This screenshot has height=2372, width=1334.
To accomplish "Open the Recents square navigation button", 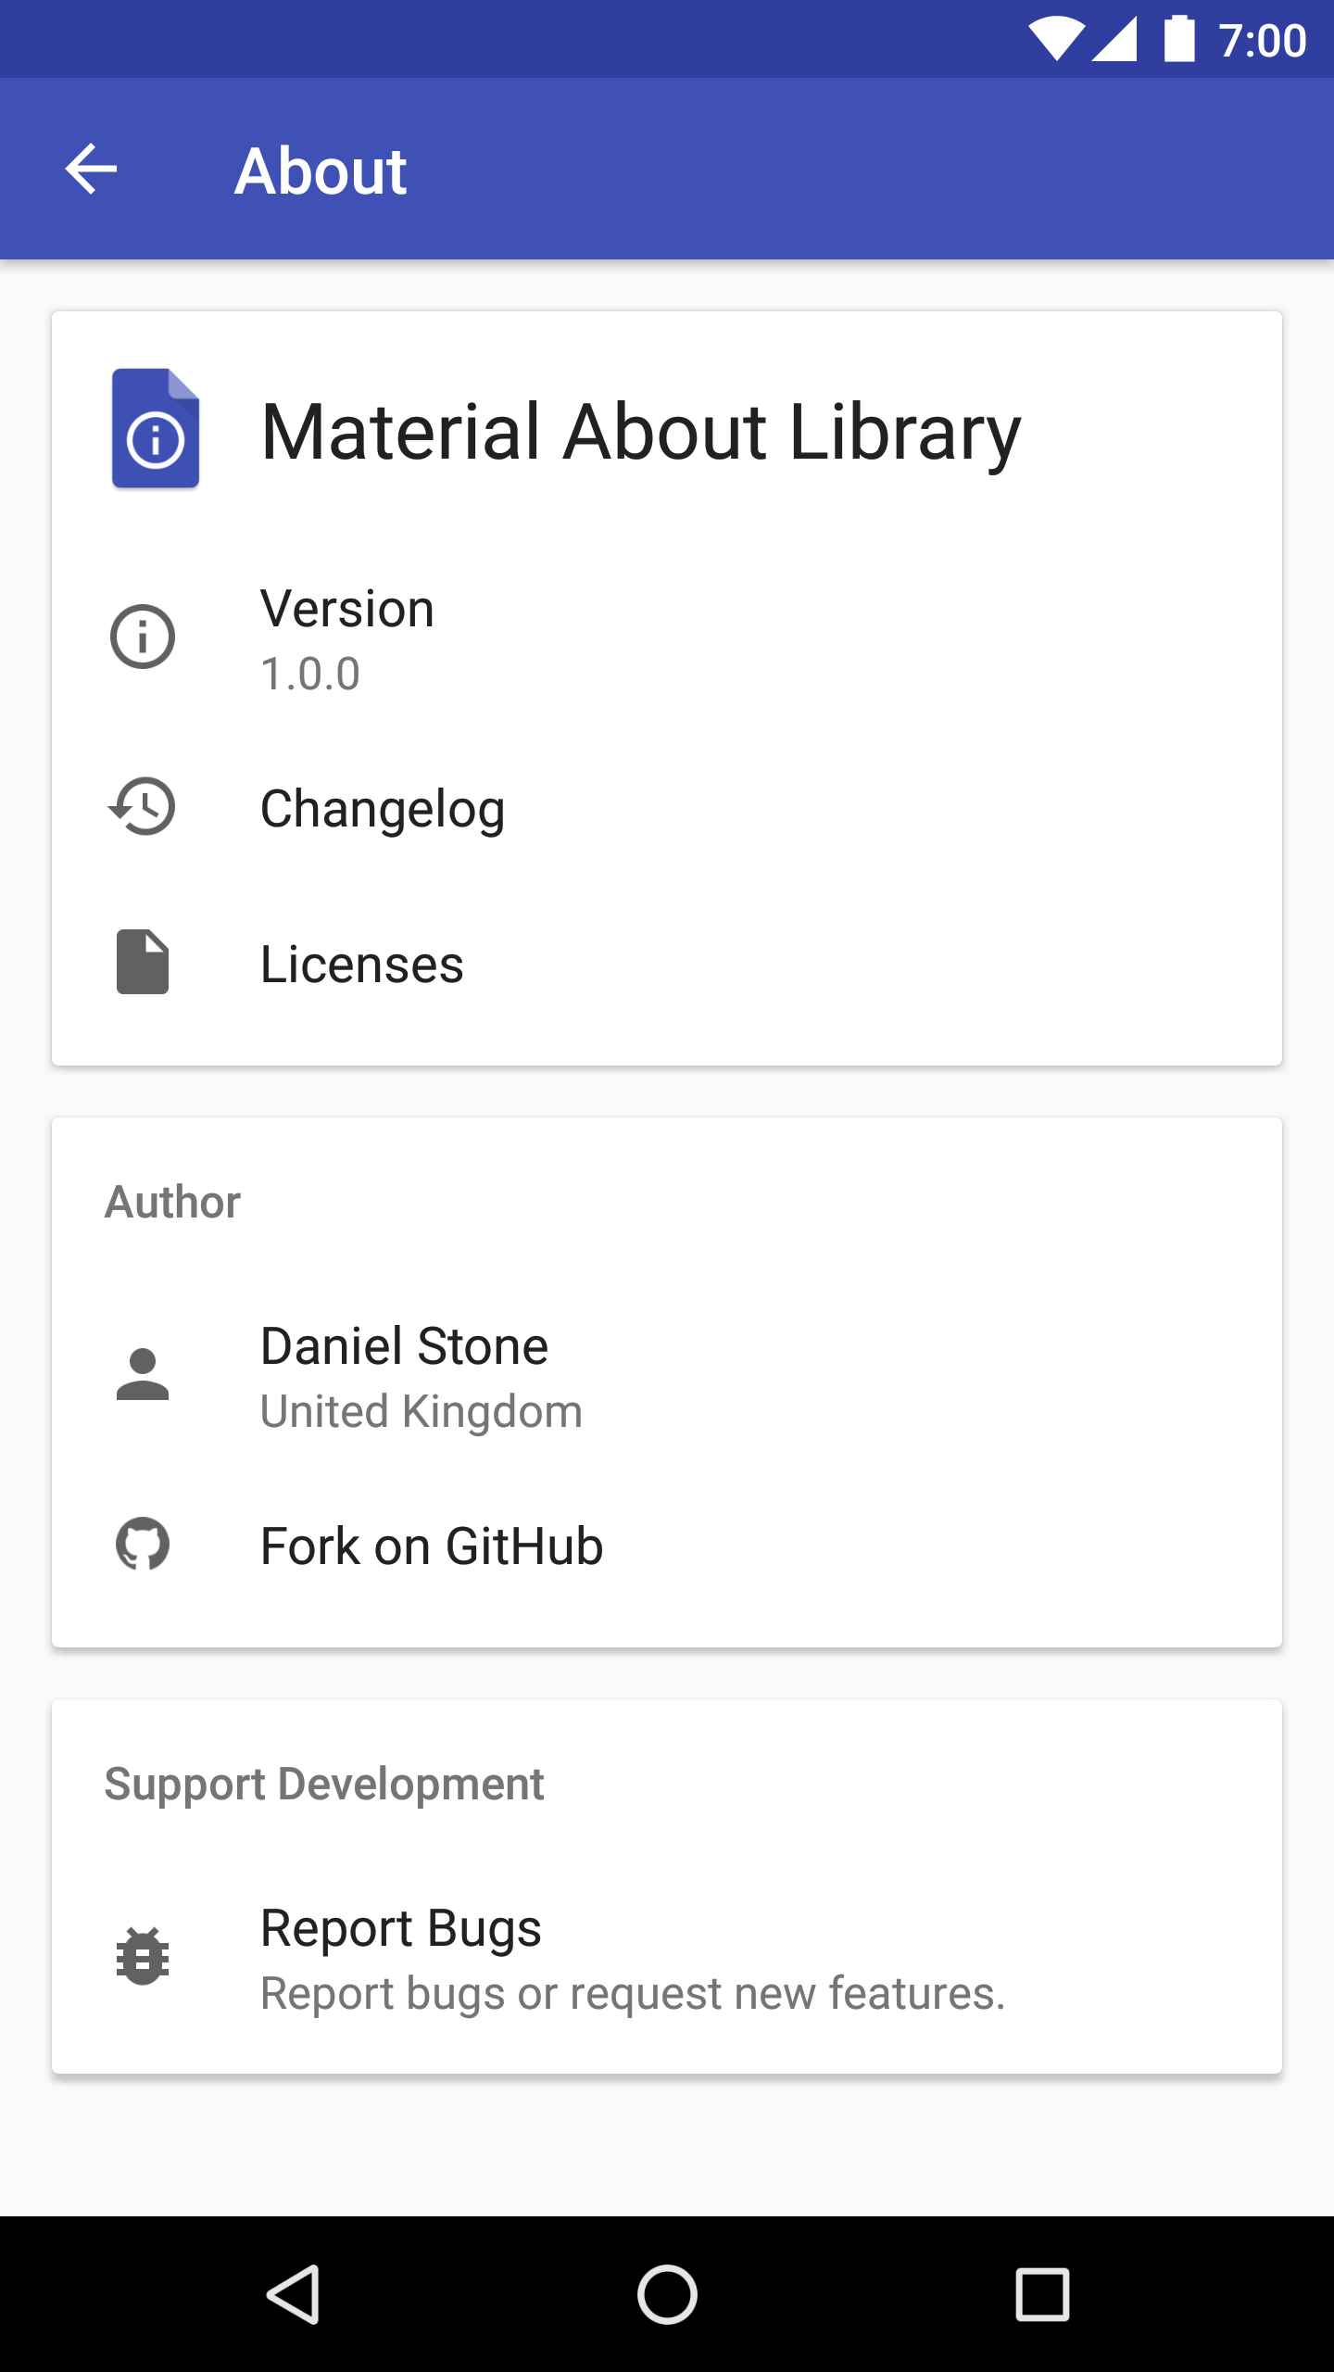I will pos(1042,2295).
